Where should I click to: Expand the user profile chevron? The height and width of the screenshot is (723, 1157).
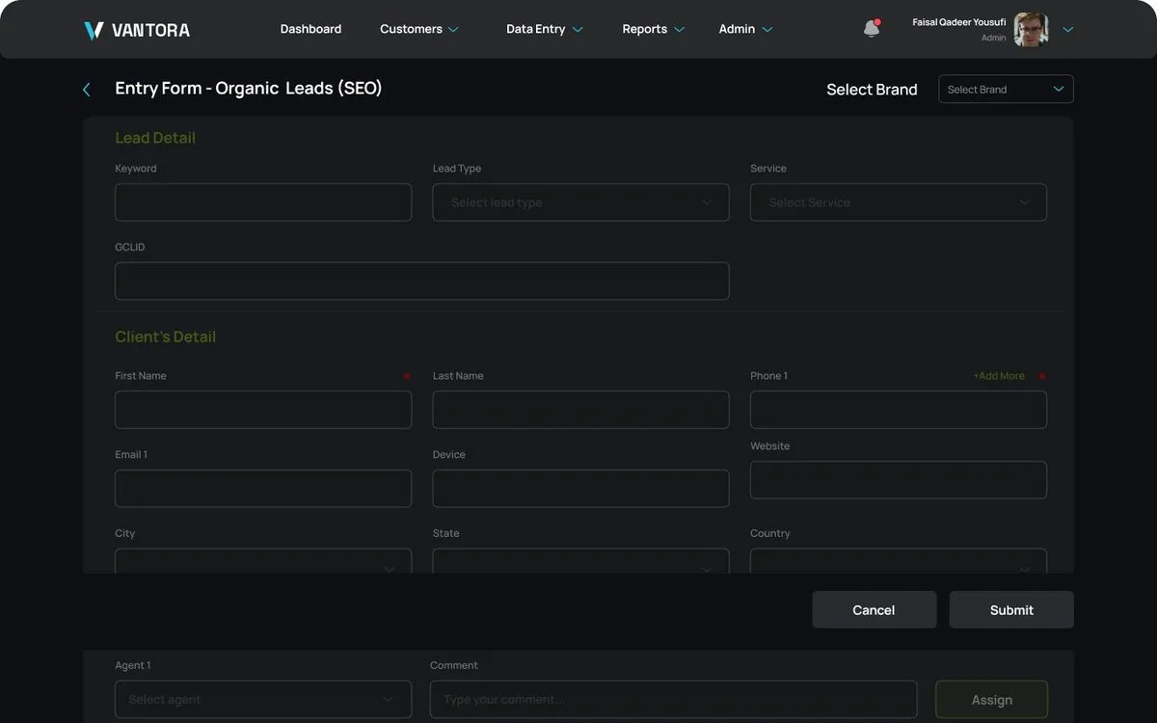coord(1067,29)
